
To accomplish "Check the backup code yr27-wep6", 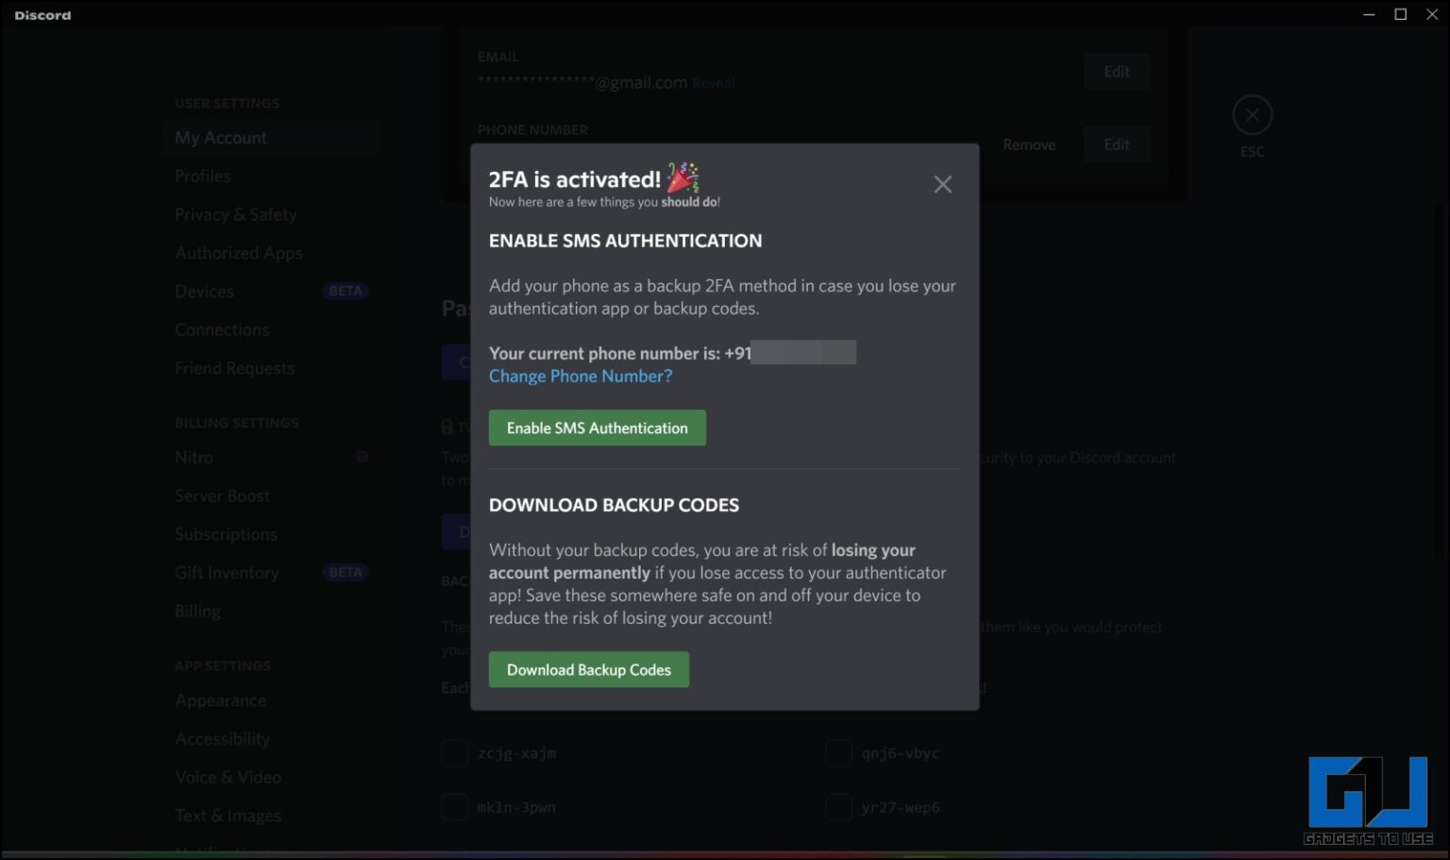I will click(838, 807).
